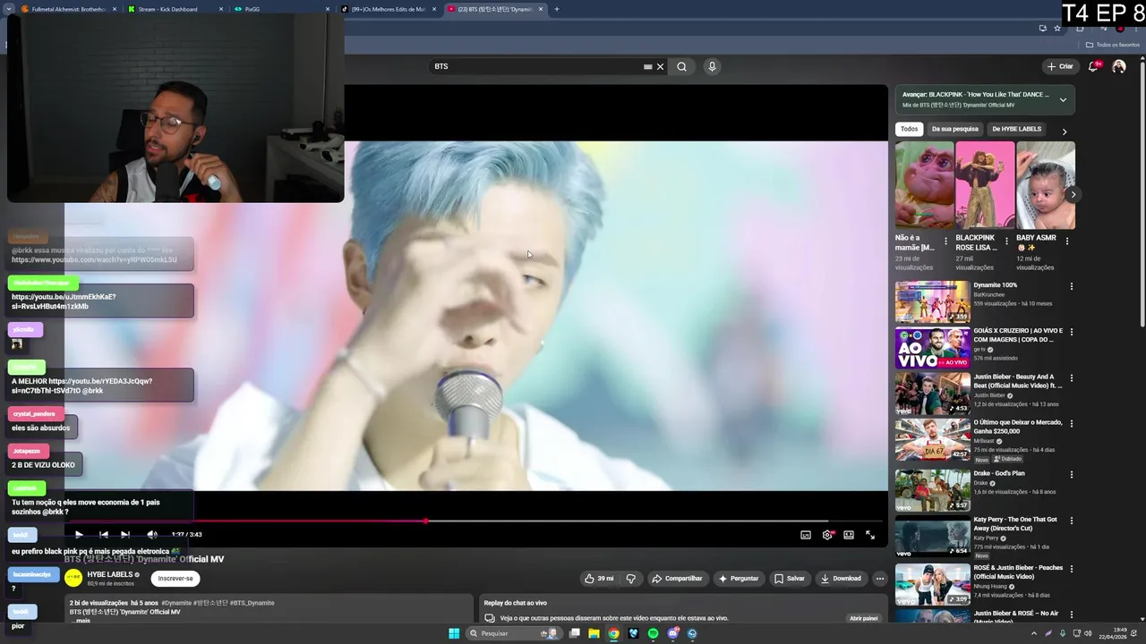Switch to Os Melhores Edits browser tab
This screenshot has width=1146, height=644.
389,9
